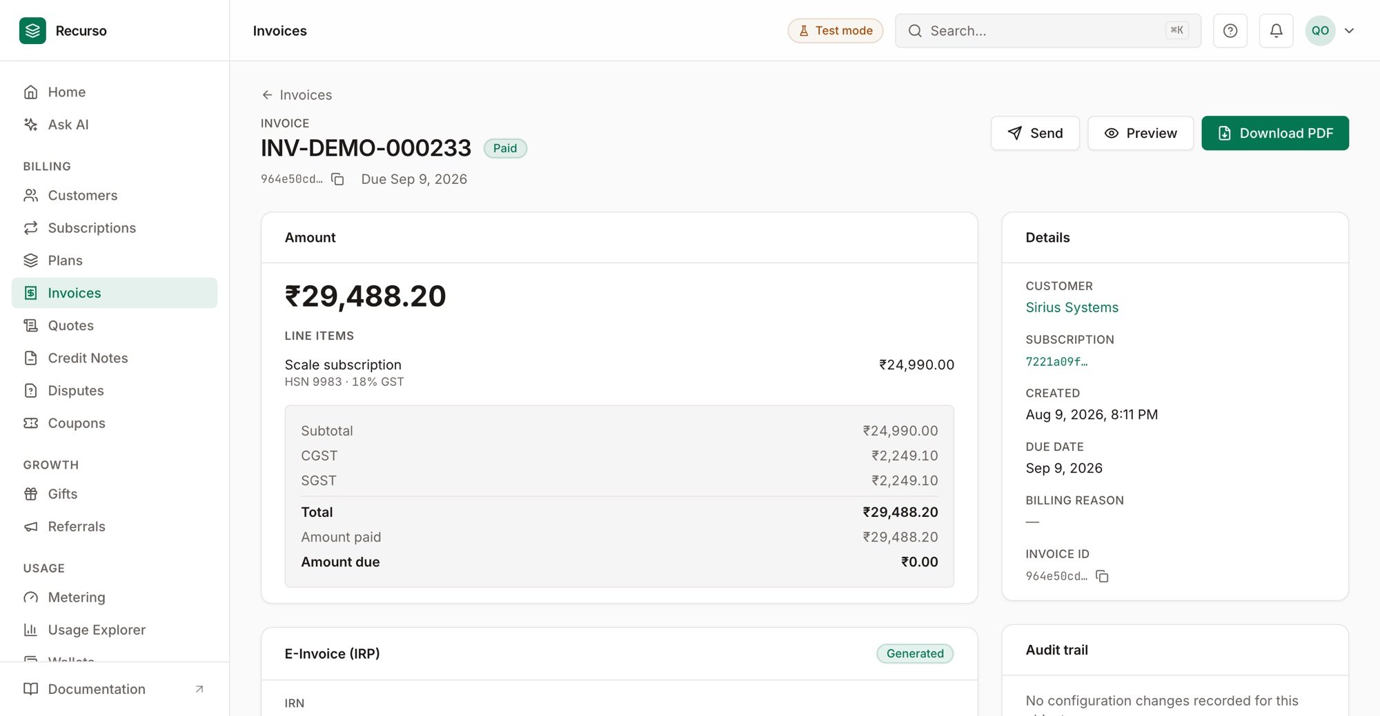Go back to Invoices list
Image resolution: width=1380 pixels, height=716 pixels.
point(297,95)
